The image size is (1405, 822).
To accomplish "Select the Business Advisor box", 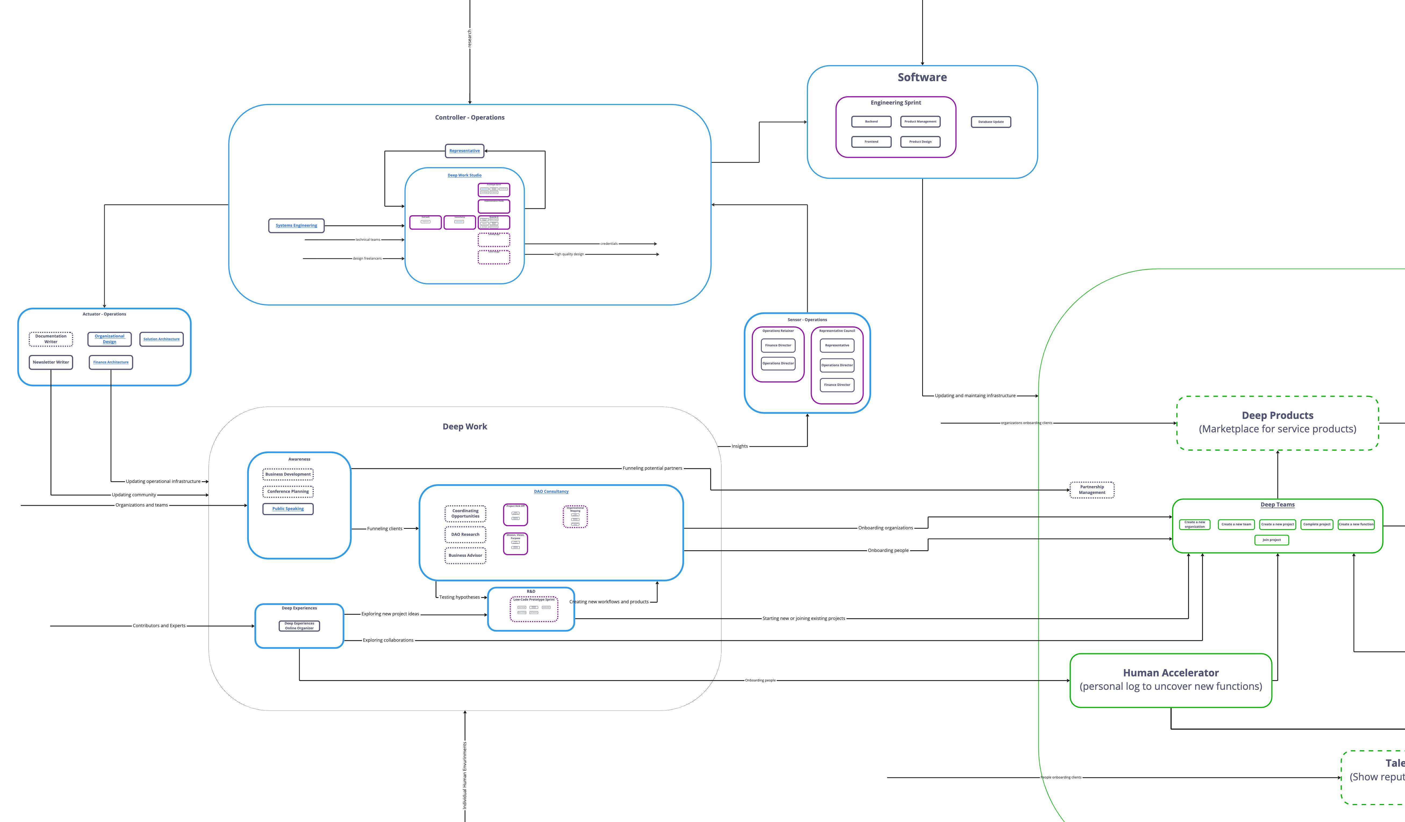I will (465, 556).
